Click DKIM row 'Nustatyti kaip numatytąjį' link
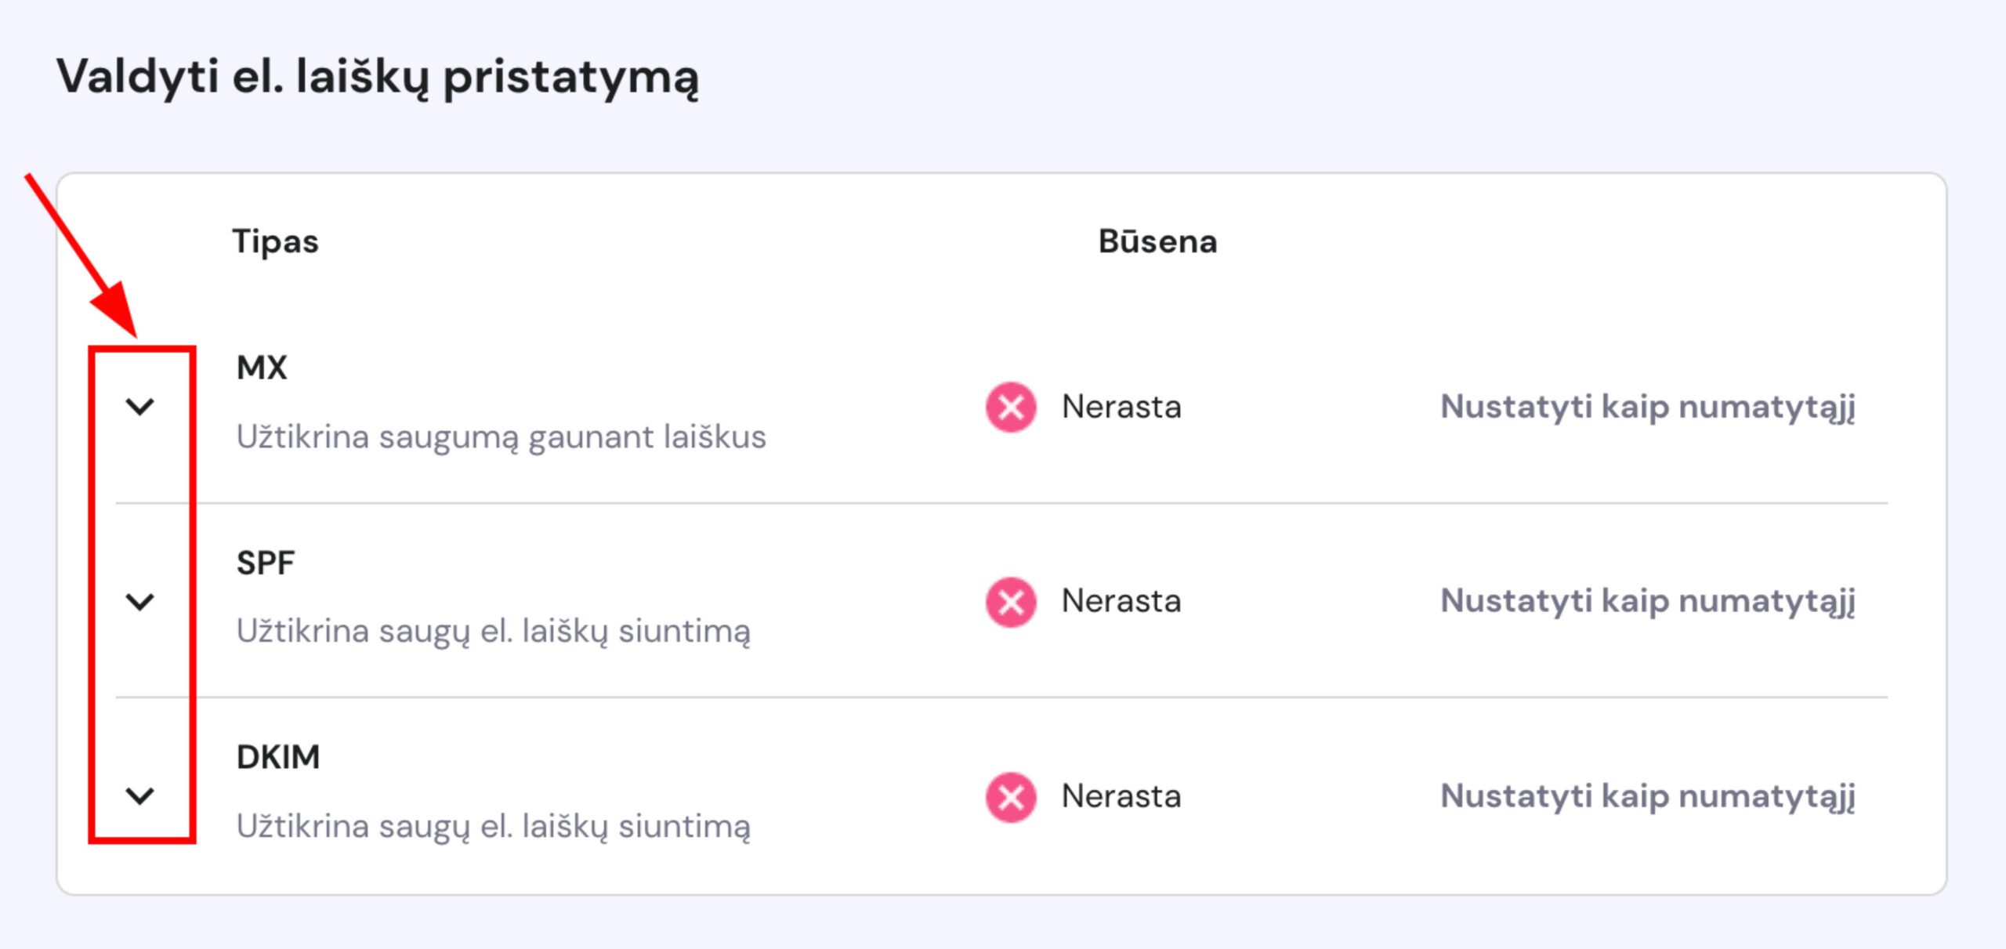 click(1647, 796)
